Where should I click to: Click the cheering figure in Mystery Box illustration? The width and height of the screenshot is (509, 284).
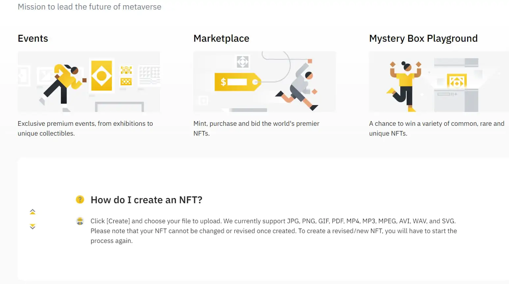[x=405, y=86]
